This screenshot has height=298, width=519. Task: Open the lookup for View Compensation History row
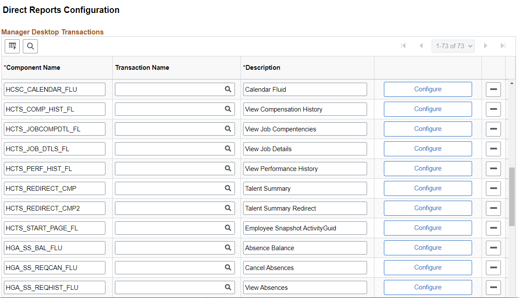(228, 109)
